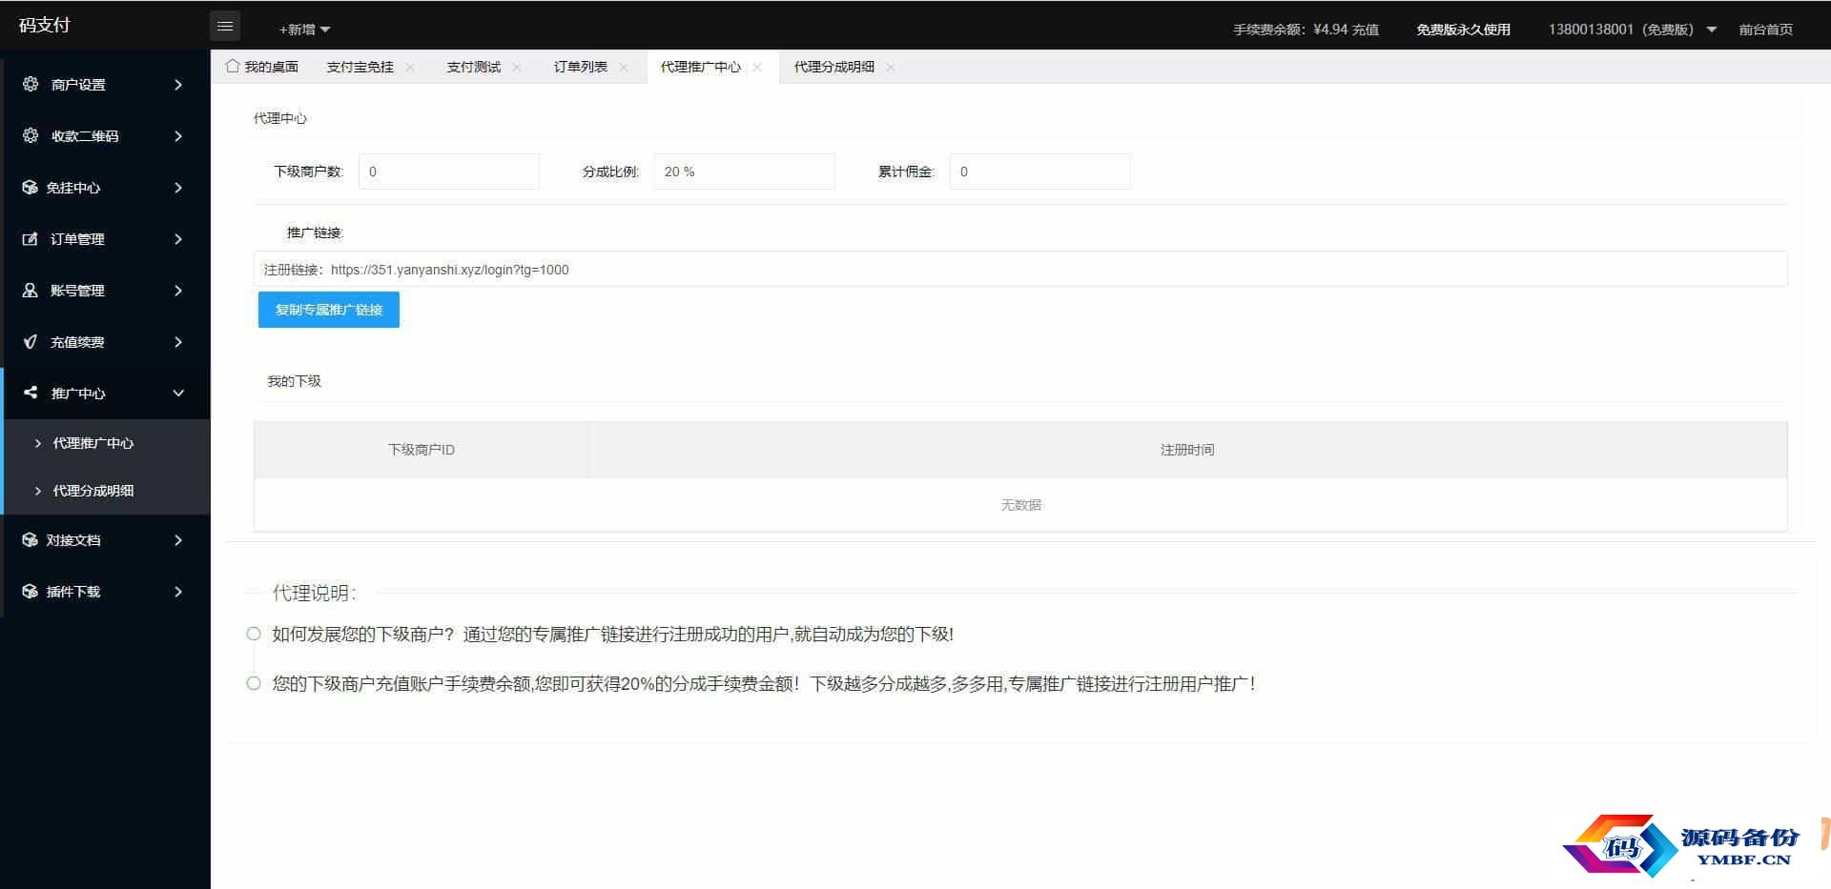Go to 前台首页
The width and height of the screenshot is (1831, 889).
click(x=1765, y=30)
